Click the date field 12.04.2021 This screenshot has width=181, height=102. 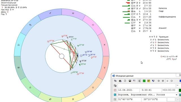click(x=129, y=90)
